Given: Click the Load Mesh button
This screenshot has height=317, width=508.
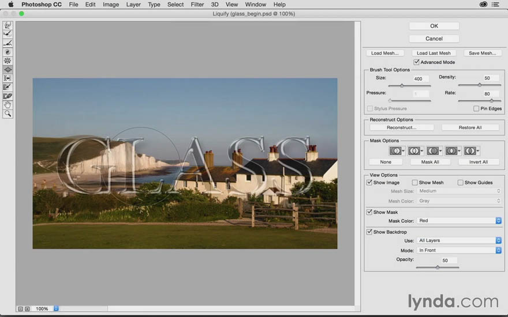Looking at the screenshot, I should pos(385,53).
